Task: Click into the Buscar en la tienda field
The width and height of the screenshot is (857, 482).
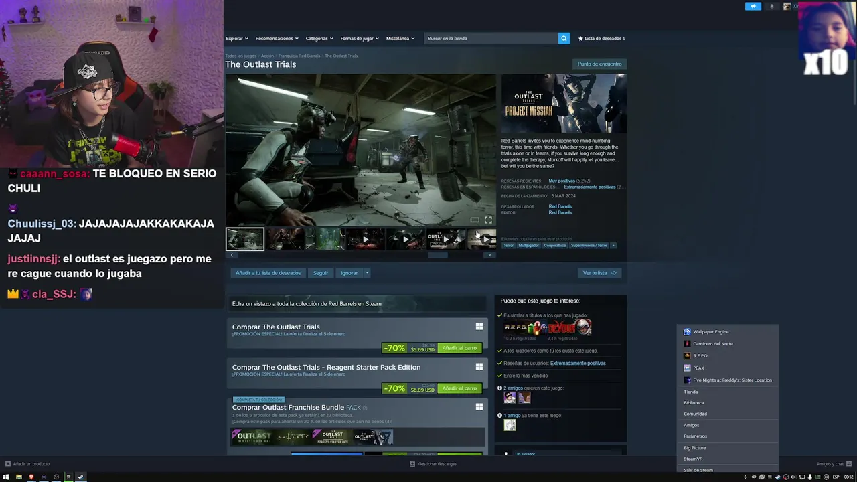Action: coord(491,38)
